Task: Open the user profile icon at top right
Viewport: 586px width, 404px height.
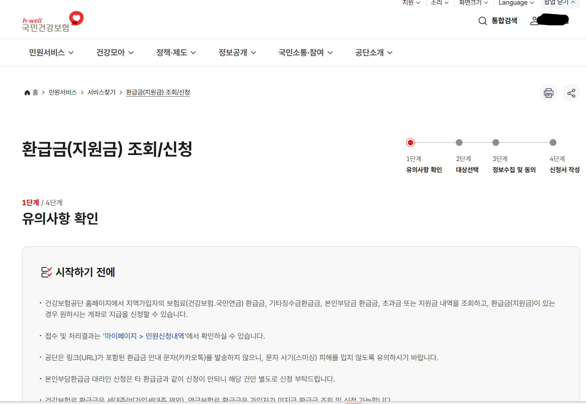Action: (x=534, y=21)
